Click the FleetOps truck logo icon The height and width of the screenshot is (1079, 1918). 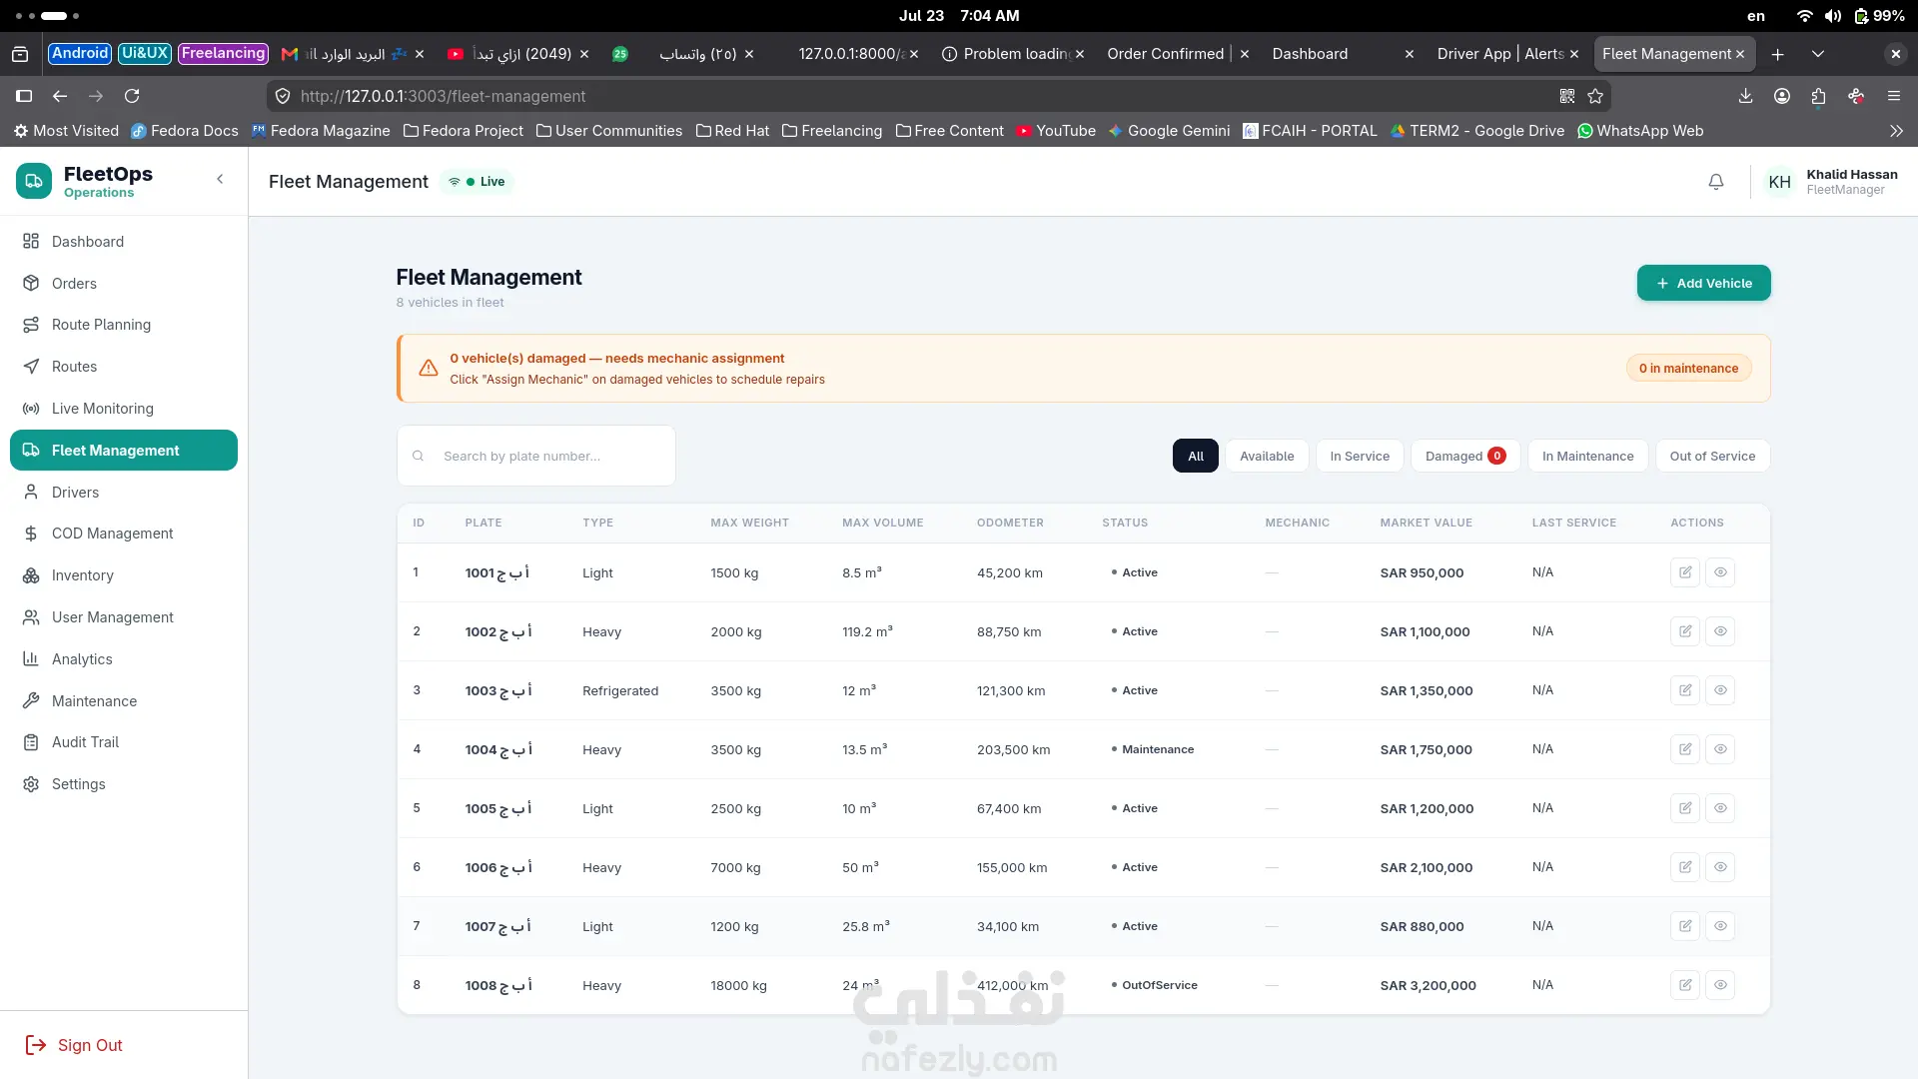tap(34, 181)
